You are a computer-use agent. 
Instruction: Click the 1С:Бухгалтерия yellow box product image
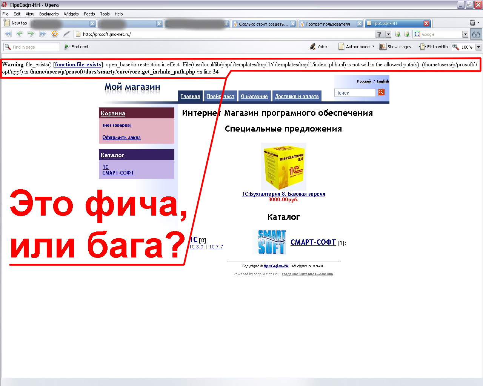(283, 167)
